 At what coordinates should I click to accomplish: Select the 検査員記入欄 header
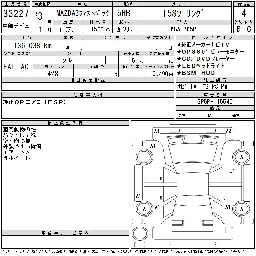point(65,123)
